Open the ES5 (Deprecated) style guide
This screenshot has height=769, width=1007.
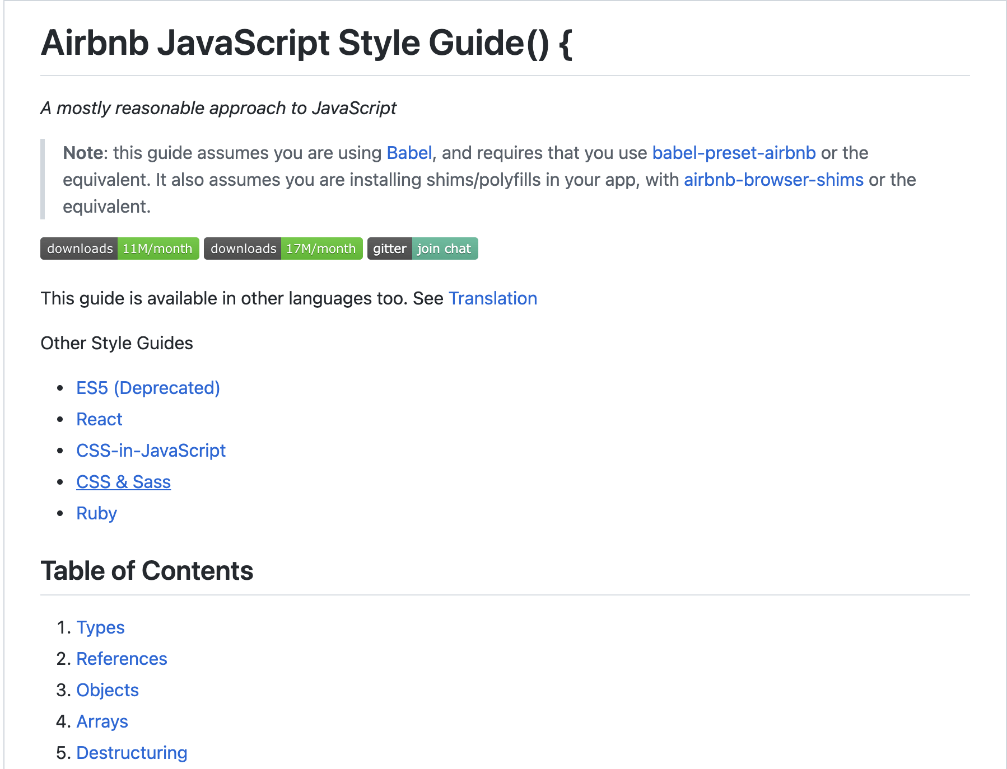click(x=148, y=388)
